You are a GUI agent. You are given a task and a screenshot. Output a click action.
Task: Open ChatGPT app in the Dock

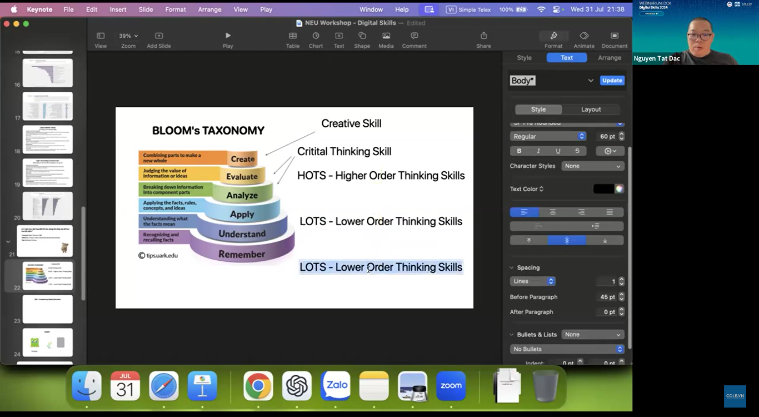297,386
